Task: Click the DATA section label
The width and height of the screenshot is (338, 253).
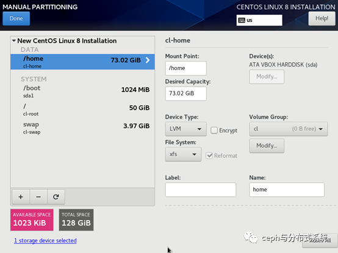Action: (x=30, y=50)
